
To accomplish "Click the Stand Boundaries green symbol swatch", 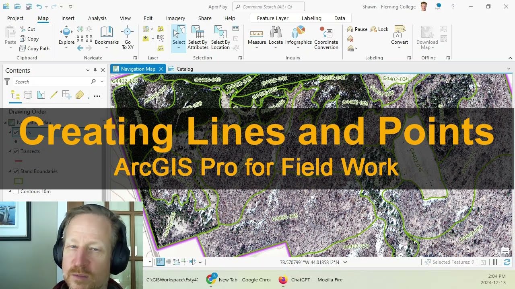I will (x=18, y=181).
